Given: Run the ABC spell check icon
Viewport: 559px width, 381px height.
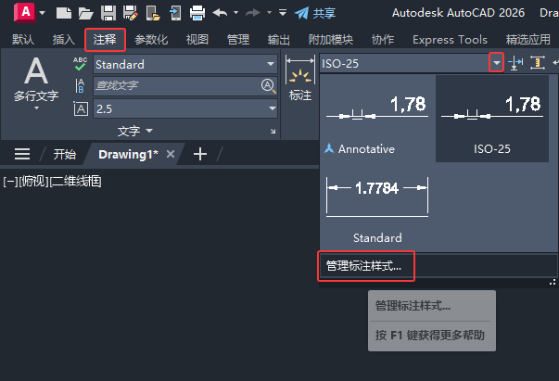Looking at the screenshot, I should pyautogui.click(x=81, y=64).
